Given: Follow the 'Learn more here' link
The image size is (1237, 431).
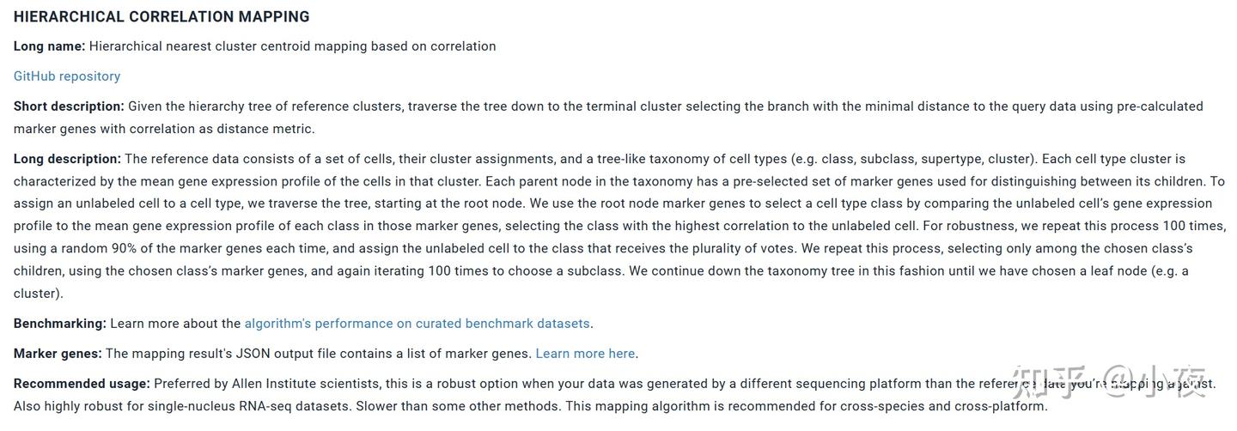Looking at the screenshot, I should pyautogui.click(x=585, y=354).
